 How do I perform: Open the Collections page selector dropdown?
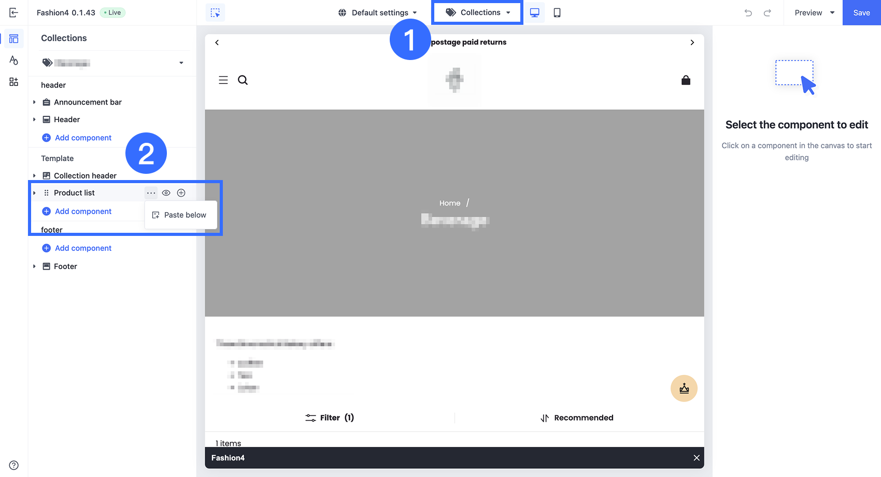click(478, 12)
